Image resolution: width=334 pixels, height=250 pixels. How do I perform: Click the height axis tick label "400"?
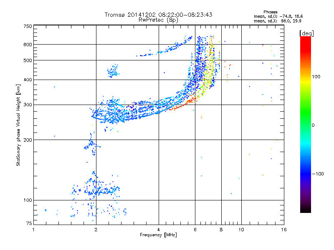tap(28, 80)
